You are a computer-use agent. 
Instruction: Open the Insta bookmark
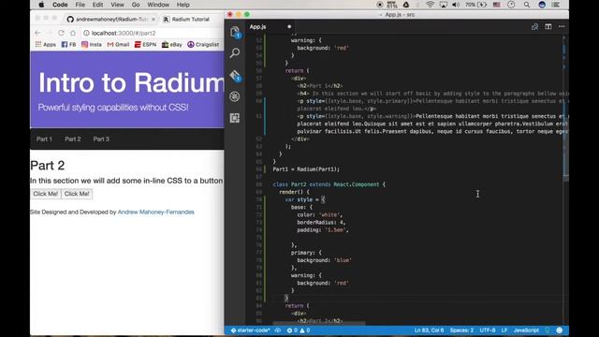pyautogui.click(x=92, y=44)
